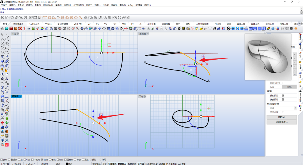The image size is (303, 165).
Task: Select the pointer arrow tool in left sidebar
Action: point(2,35)
